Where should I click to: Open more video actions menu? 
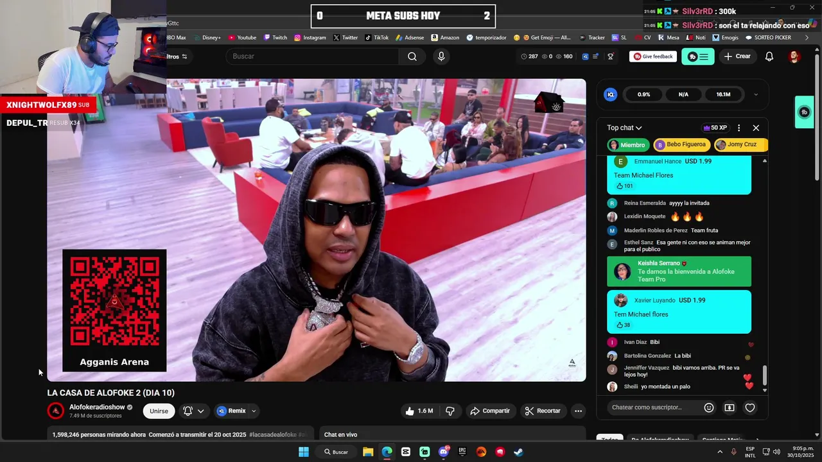tap(578, 411)
